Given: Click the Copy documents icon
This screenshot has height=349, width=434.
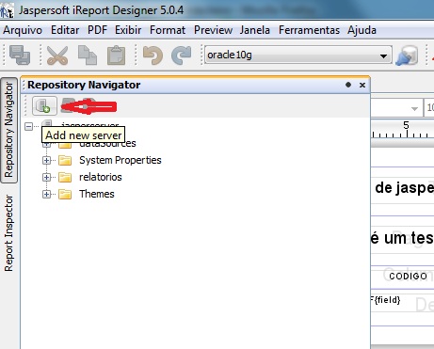Looking at the screenshot, I should pos(87,56).
